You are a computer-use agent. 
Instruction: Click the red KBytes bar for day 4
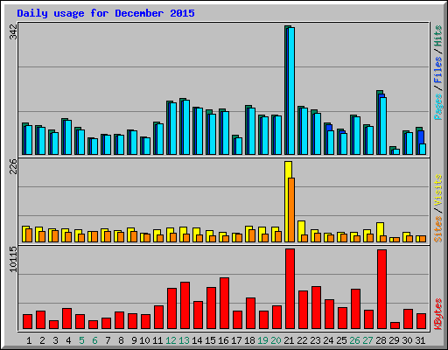pos(66,318)
